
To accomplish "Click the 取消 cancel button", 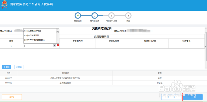I will [12, 97].
